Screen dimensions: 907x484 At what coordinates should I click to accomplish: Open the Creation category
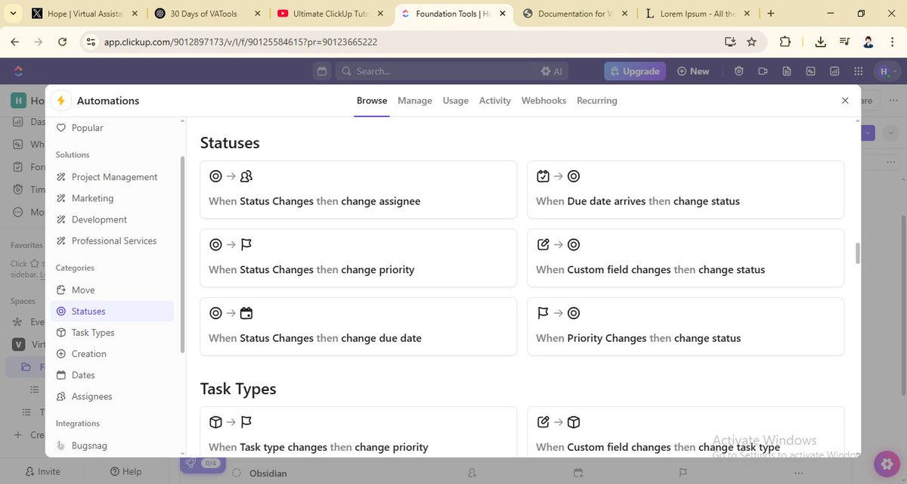(x=81, y=353)
